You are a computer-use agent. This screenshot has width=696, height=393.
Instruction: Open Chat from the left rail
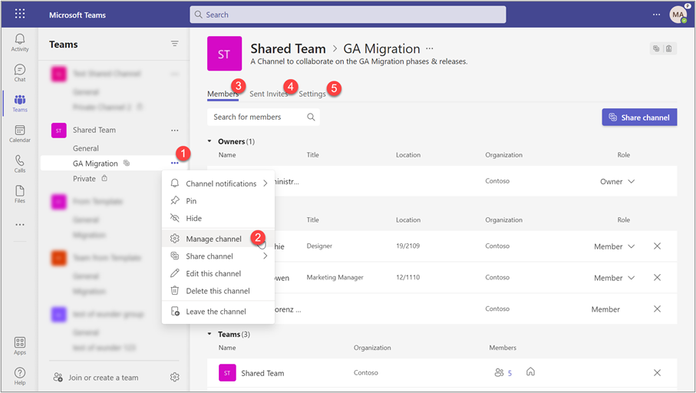[x=20, y=73]
